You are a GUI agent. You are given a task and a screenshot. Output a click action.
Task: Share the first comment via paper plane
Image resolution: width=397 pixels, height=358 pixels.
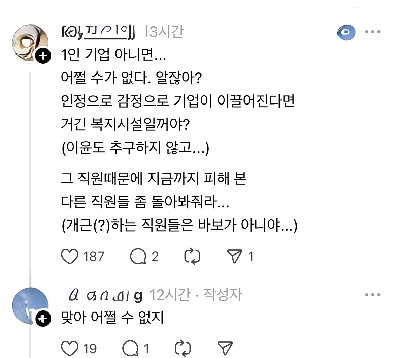click(235, 257)
